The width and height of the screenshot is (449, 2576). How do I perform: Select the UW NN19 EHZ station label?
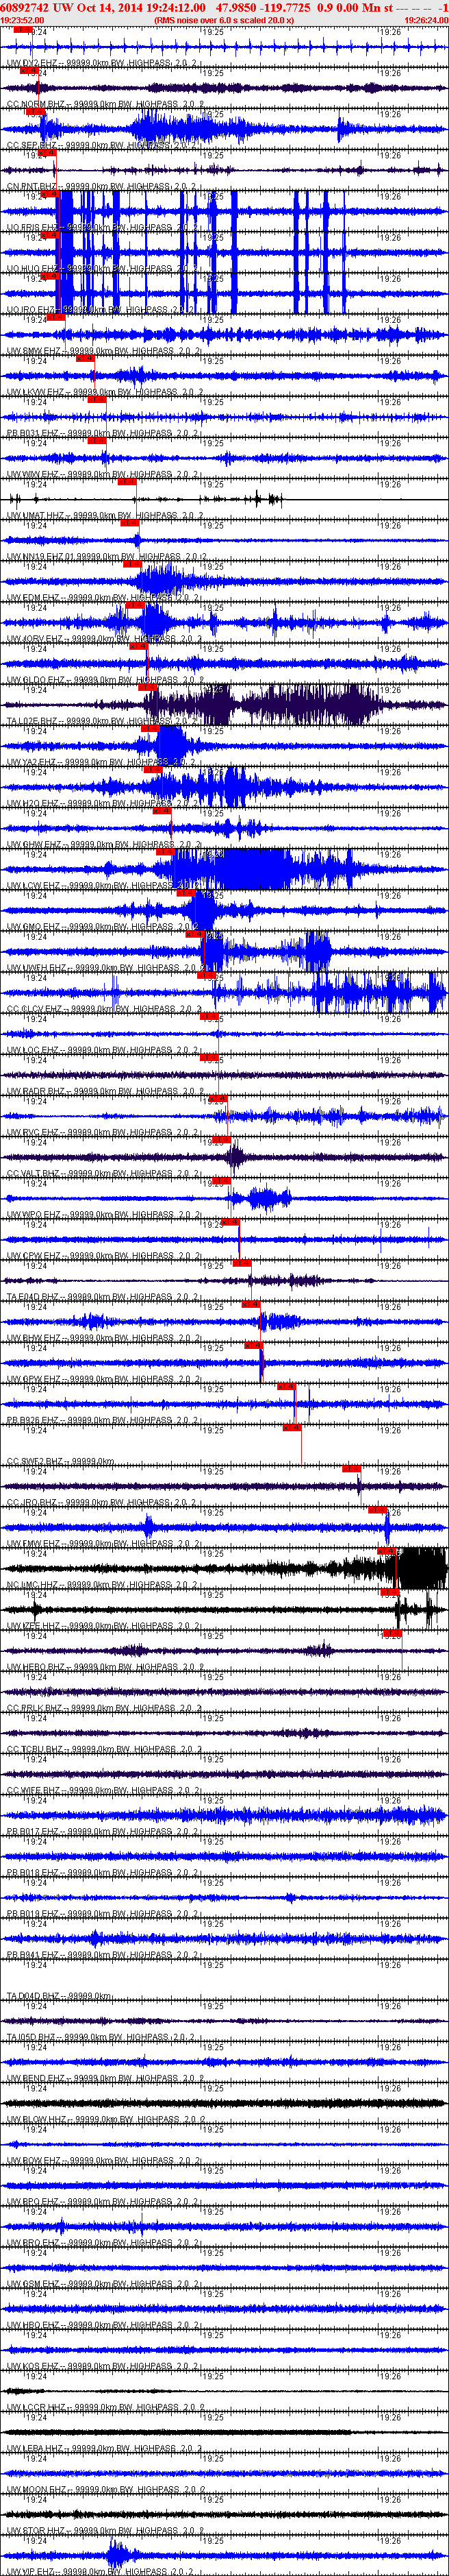tap(107, 556)
